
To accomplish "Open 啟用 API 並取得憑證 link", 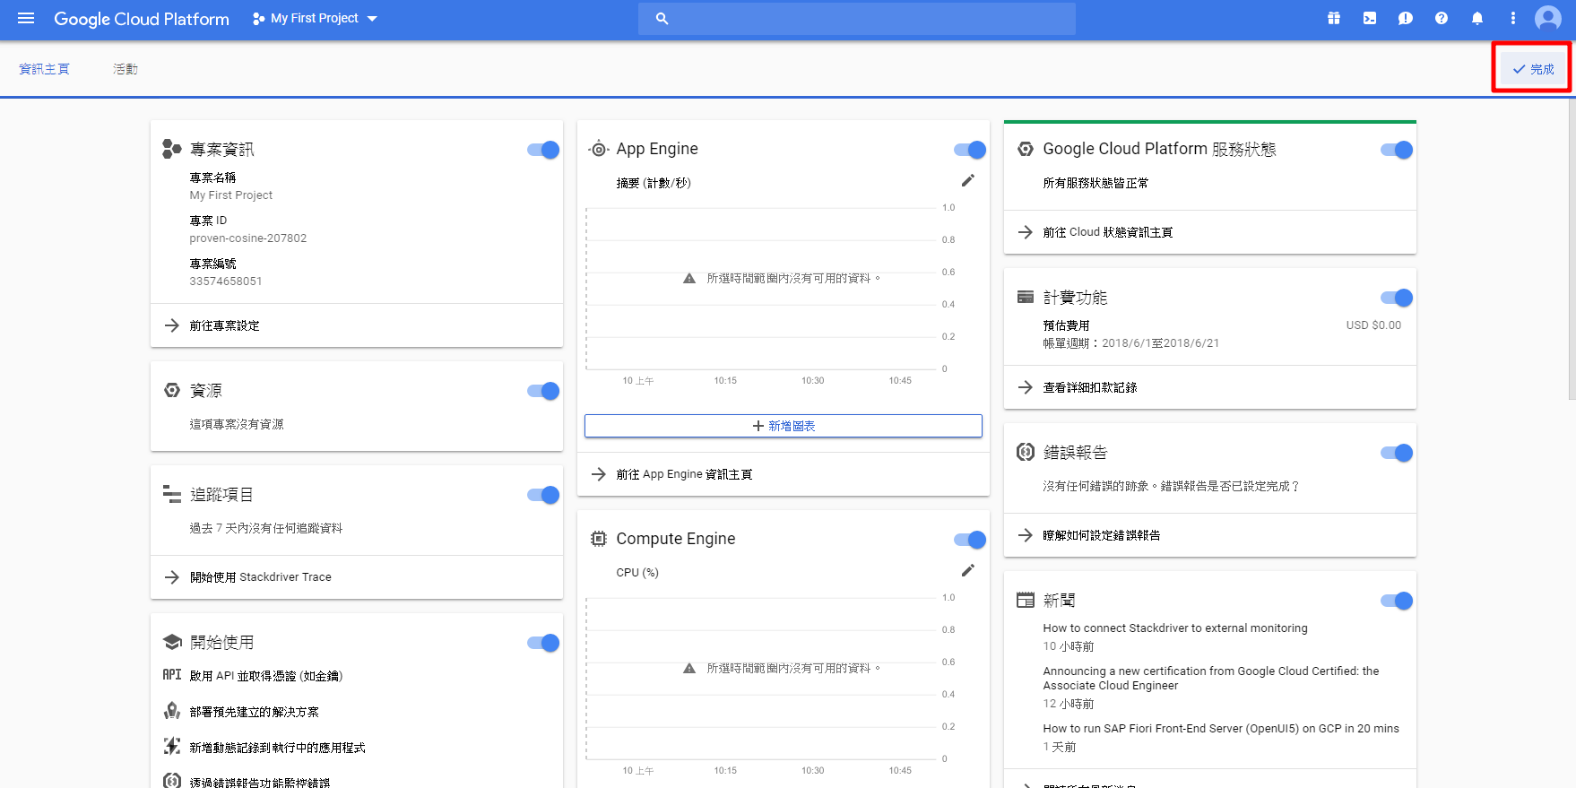I will (x=266, y=676).
